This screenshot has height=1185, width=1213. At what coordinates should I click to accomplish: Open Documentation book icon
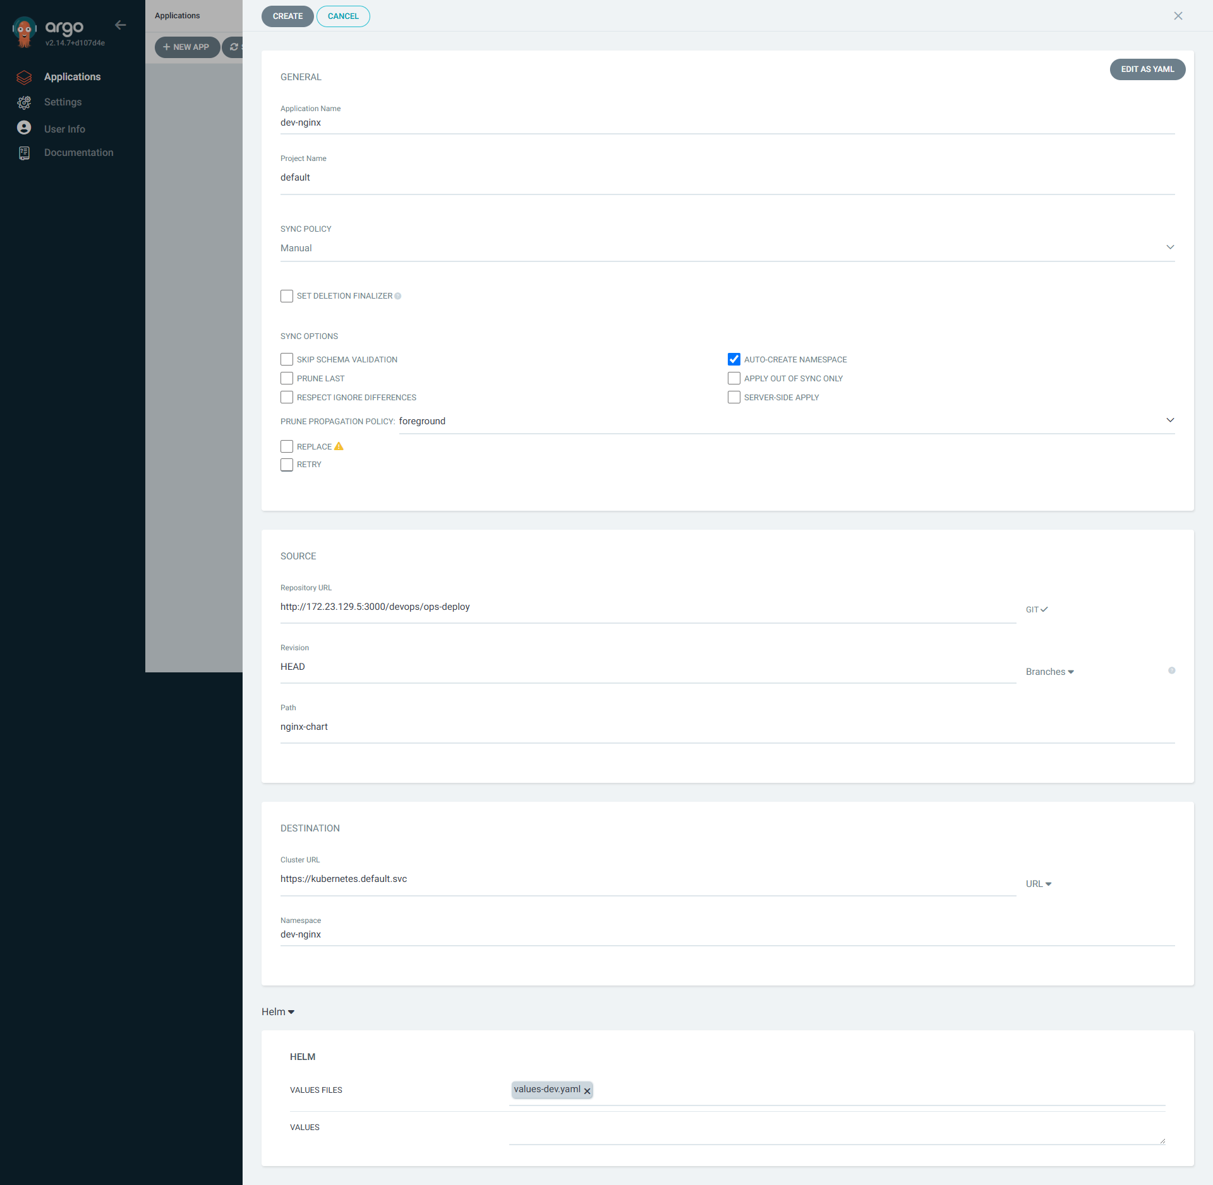pyautogui.click(x=24, y=153)
